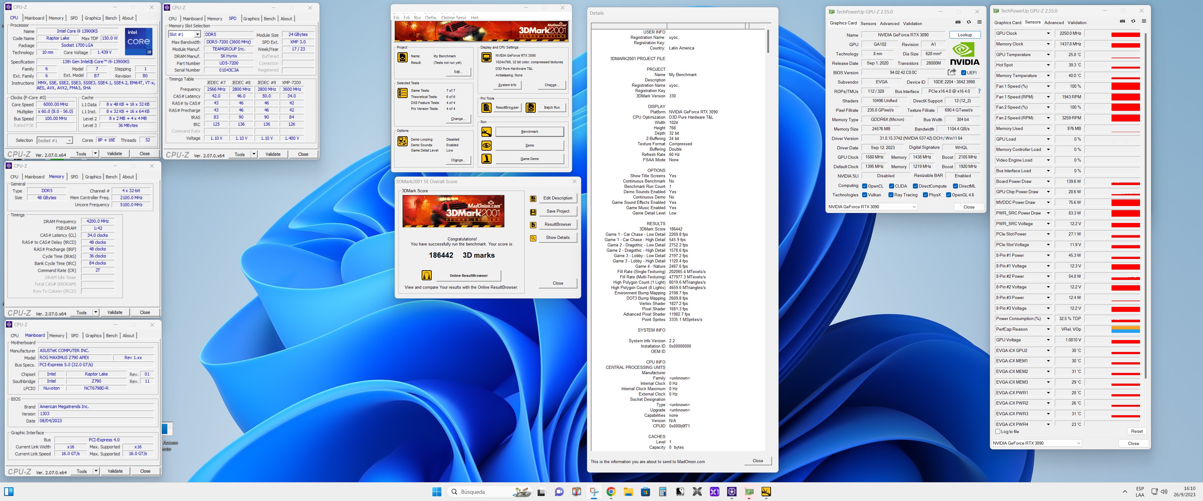The image size is (1203, 501).
Task: Toggle the CUDA checkbox
Action: [891, 186]
